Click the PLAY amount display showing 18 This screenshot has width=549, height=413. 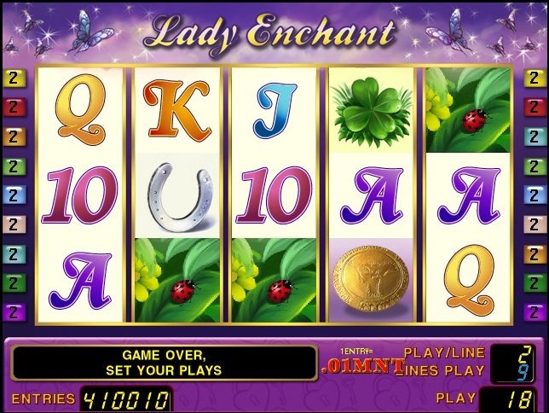pos(508,399)
